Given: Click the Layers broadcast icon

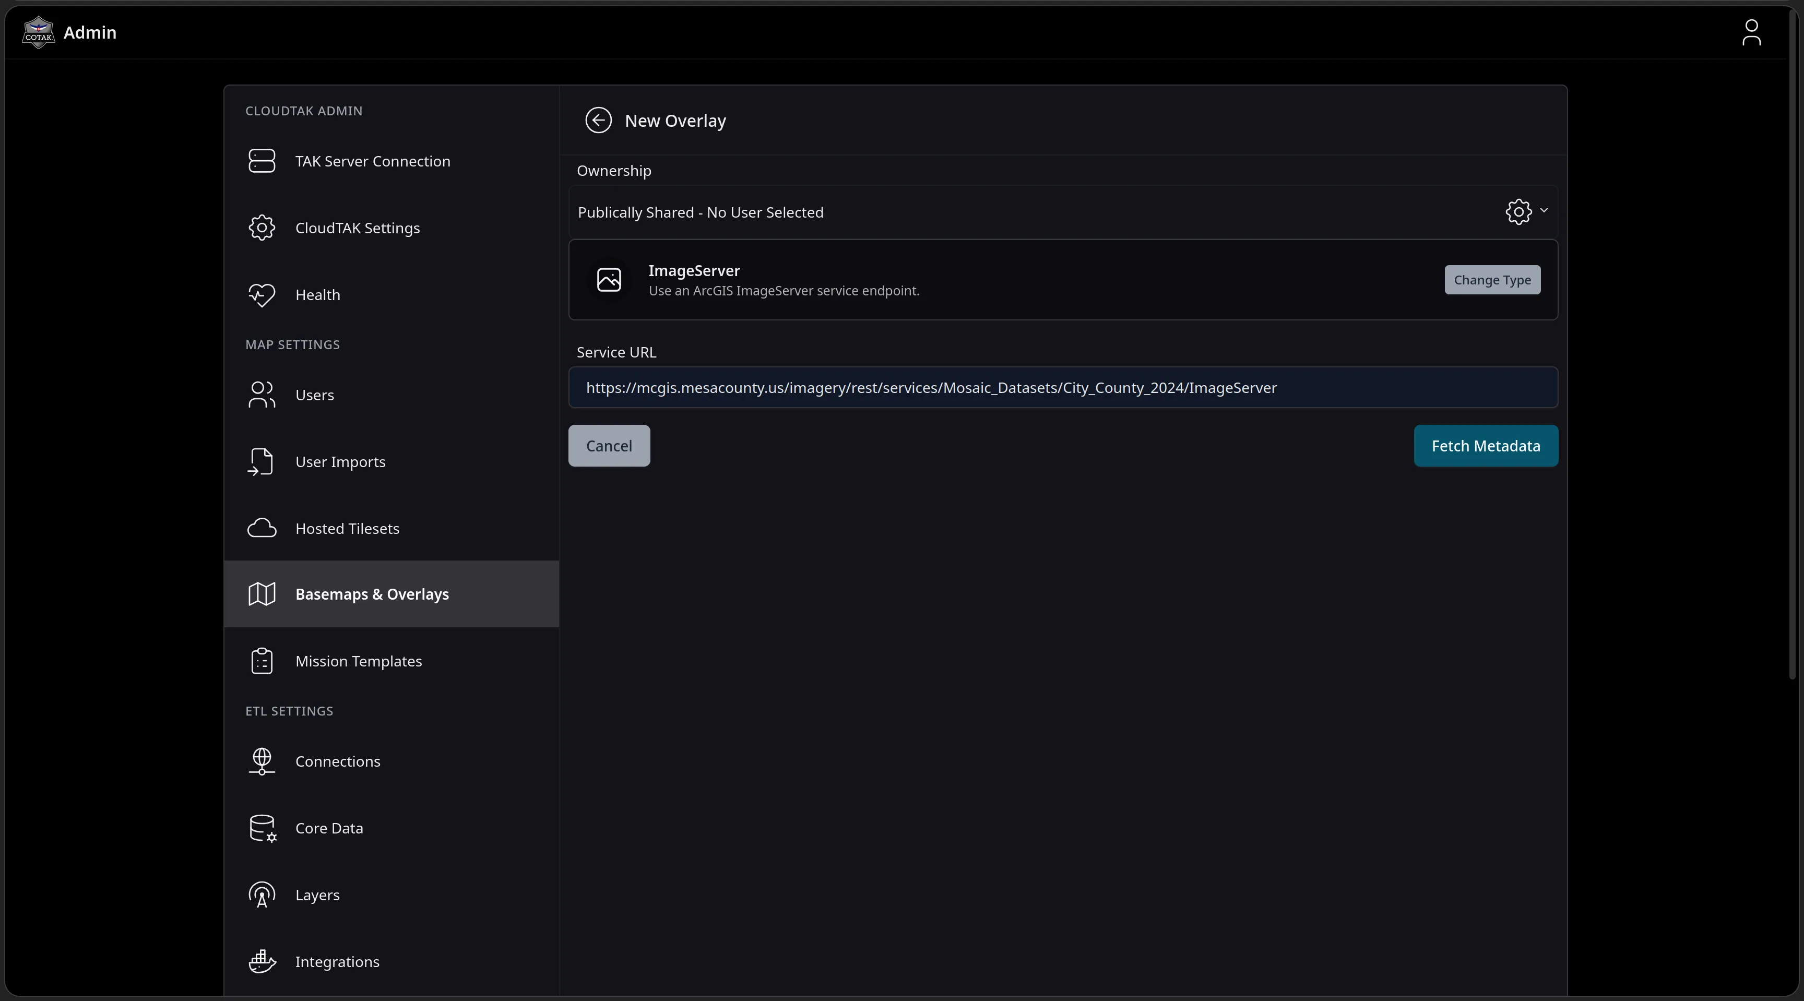Looking at the screenshot, I should pyautogui.click(x=262, y=895).
